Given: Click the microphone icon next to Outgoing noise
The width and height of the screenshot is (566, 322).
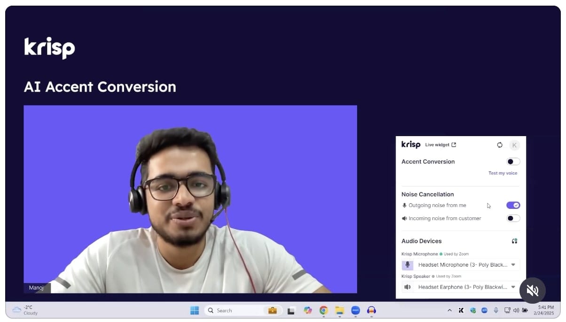Looking at the screenshot, I should pos(404,206).
